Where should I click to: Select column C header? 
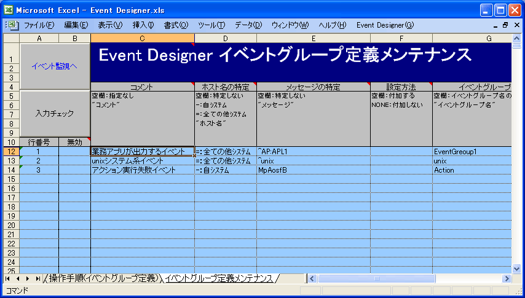click(x=142, y=38)
